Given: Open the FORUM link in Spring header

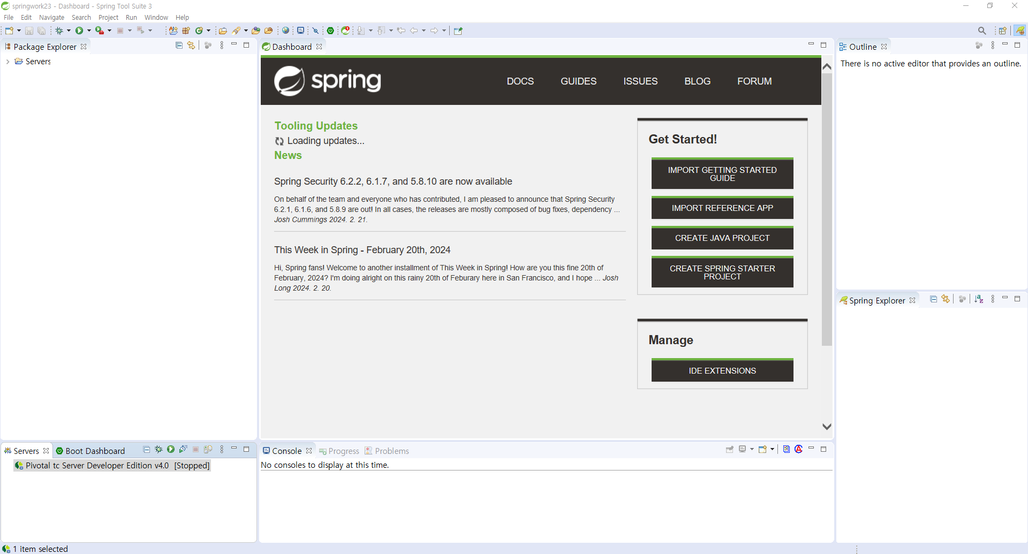Looking at the screenshot, I should 754,81.
